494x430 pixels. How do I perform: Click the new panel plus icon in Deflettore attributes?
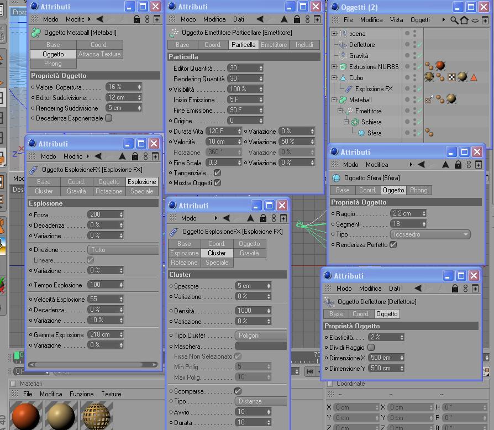(475, 289)
